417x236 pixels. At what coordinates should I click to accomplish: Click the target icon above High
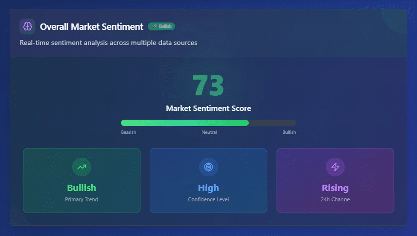coord(208,167)
